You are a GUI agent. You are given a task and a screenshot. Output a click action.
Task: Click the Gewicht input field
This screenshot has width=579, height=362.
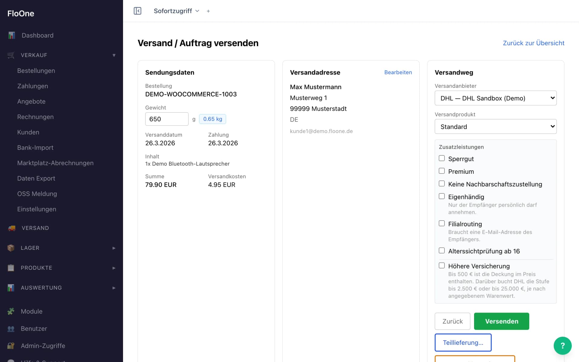[167, 119]
